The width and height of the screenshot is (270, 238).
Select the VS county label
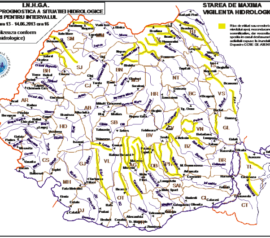[x=221, y=93]
